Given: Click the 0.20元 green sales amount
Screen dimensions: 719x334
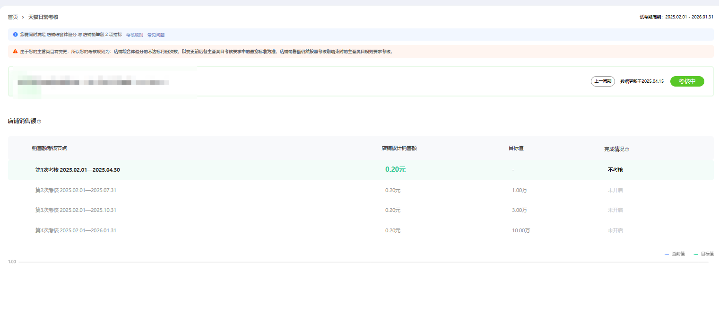Looking at the screenshot, I should (x=395, y=170).
